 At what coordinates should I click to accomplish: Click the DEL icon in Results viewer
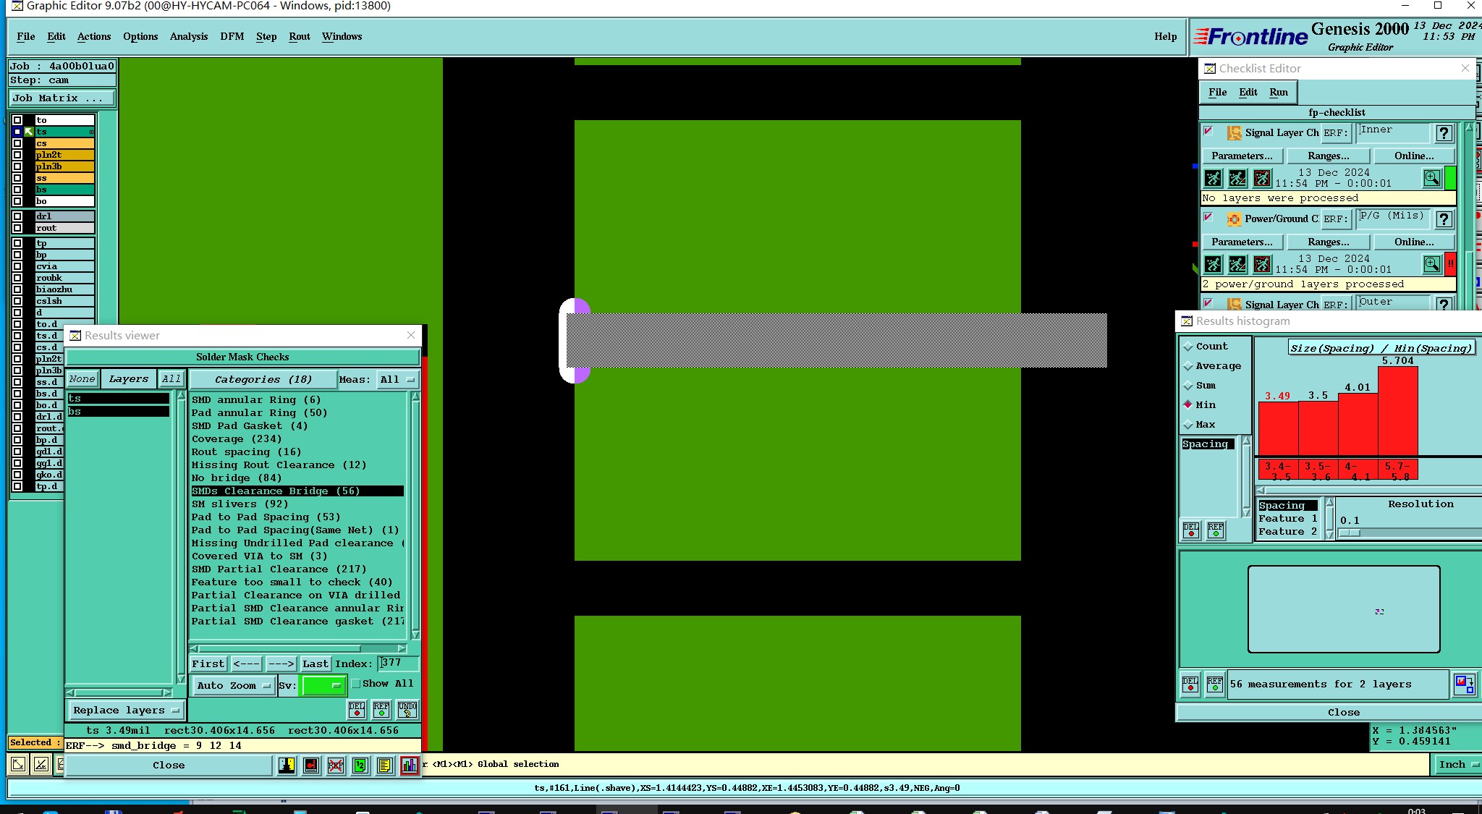point(357,709)
